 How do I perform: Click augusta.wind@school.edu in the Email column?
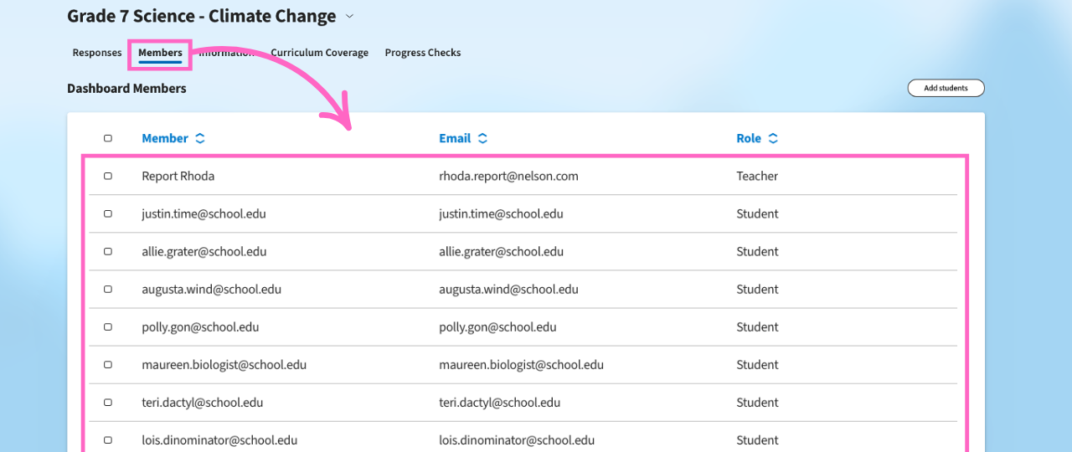pyautogui.click(x=508, y=289)
